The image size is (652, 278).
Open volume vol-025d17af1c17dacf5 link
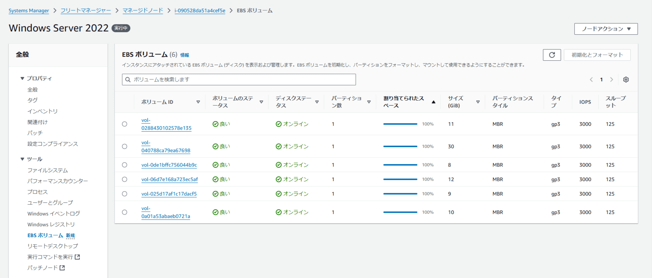[x=169, y=194]
